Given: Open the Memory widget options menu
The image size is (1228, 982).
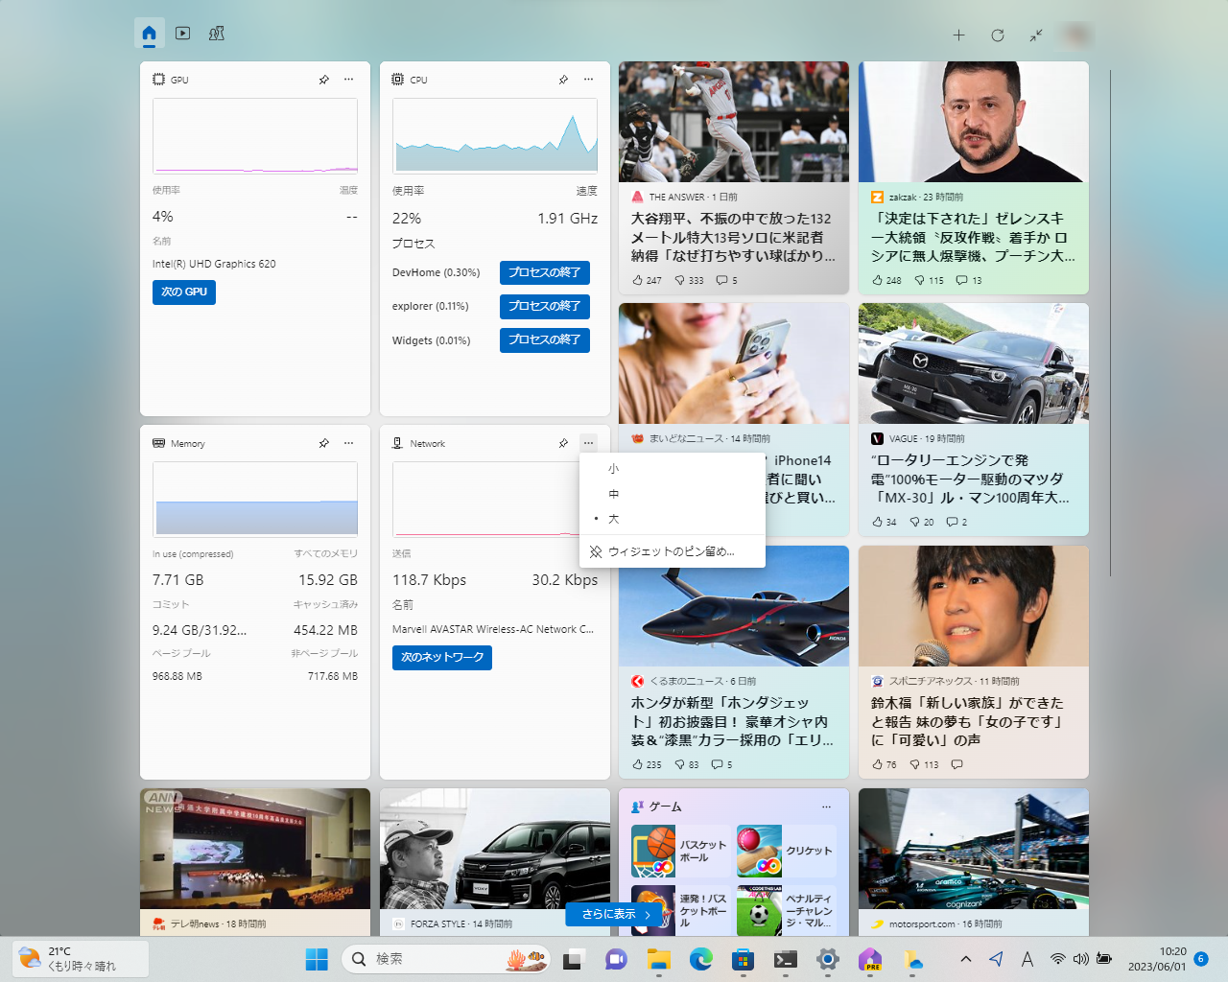Looking at the screenshot, I should [348, 443].
